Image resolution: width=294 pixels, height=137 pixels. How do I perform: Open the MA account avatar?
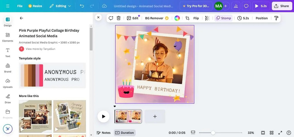(218, 6)
